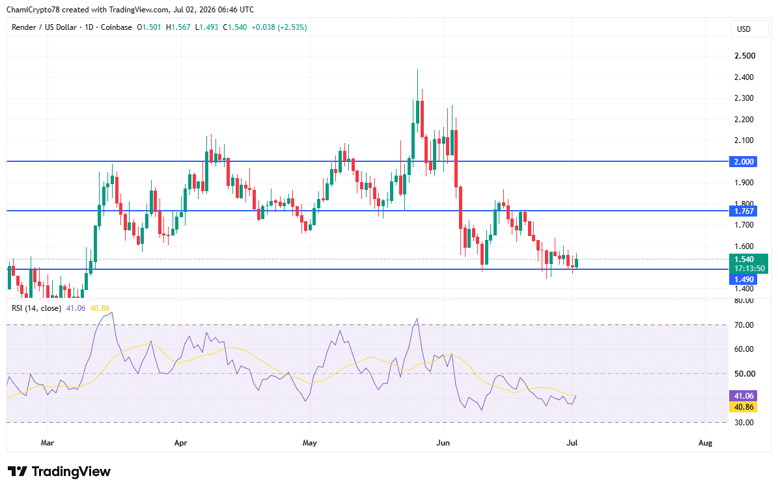Click the purple 41.06 RSI legend value
The height and width of the screenshot is (491, 778).
point(76,308)
